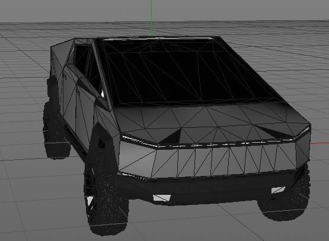
Task: Click the right fog light on the bumper
Action: point(279,189)
